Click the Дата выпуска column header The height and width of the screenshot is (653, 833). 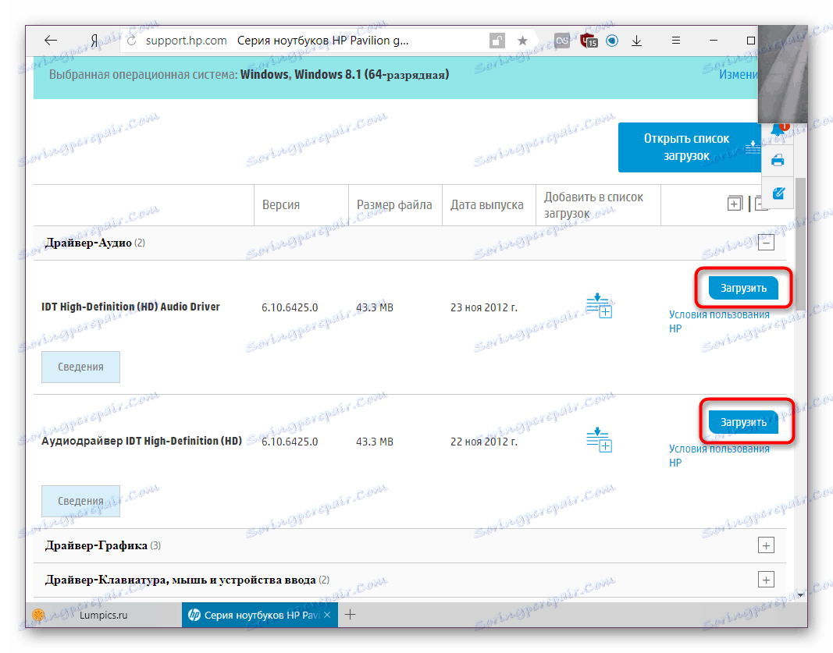487,205
